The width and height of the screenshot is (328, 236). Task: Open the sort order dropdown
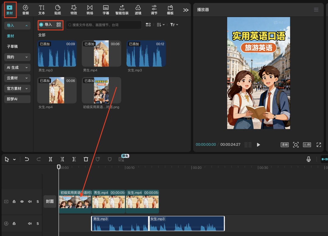point(160,25)
